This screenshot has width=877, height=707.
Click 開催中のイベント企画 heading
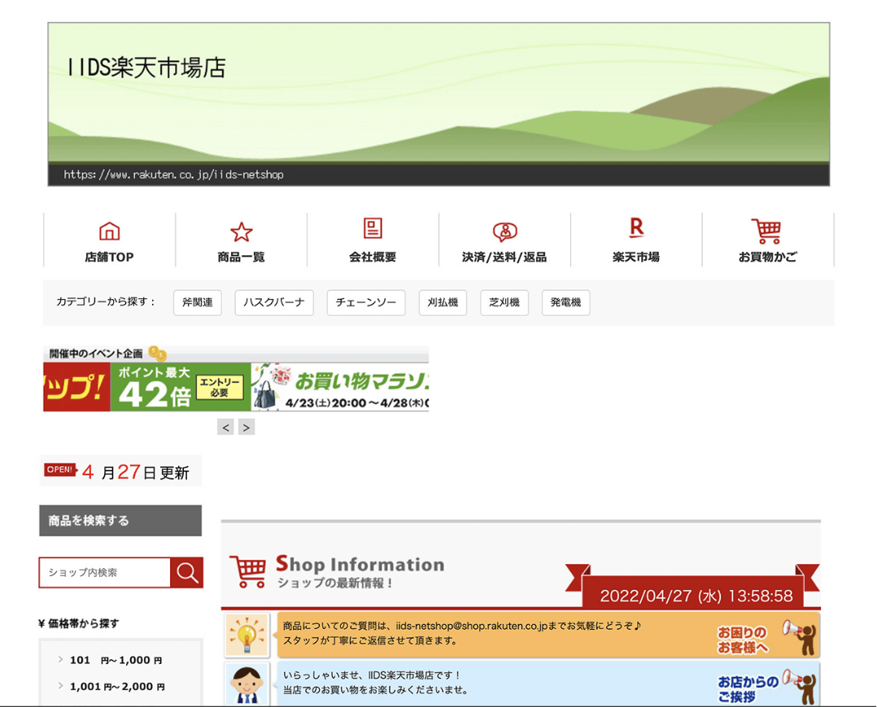tap(96, 353)
